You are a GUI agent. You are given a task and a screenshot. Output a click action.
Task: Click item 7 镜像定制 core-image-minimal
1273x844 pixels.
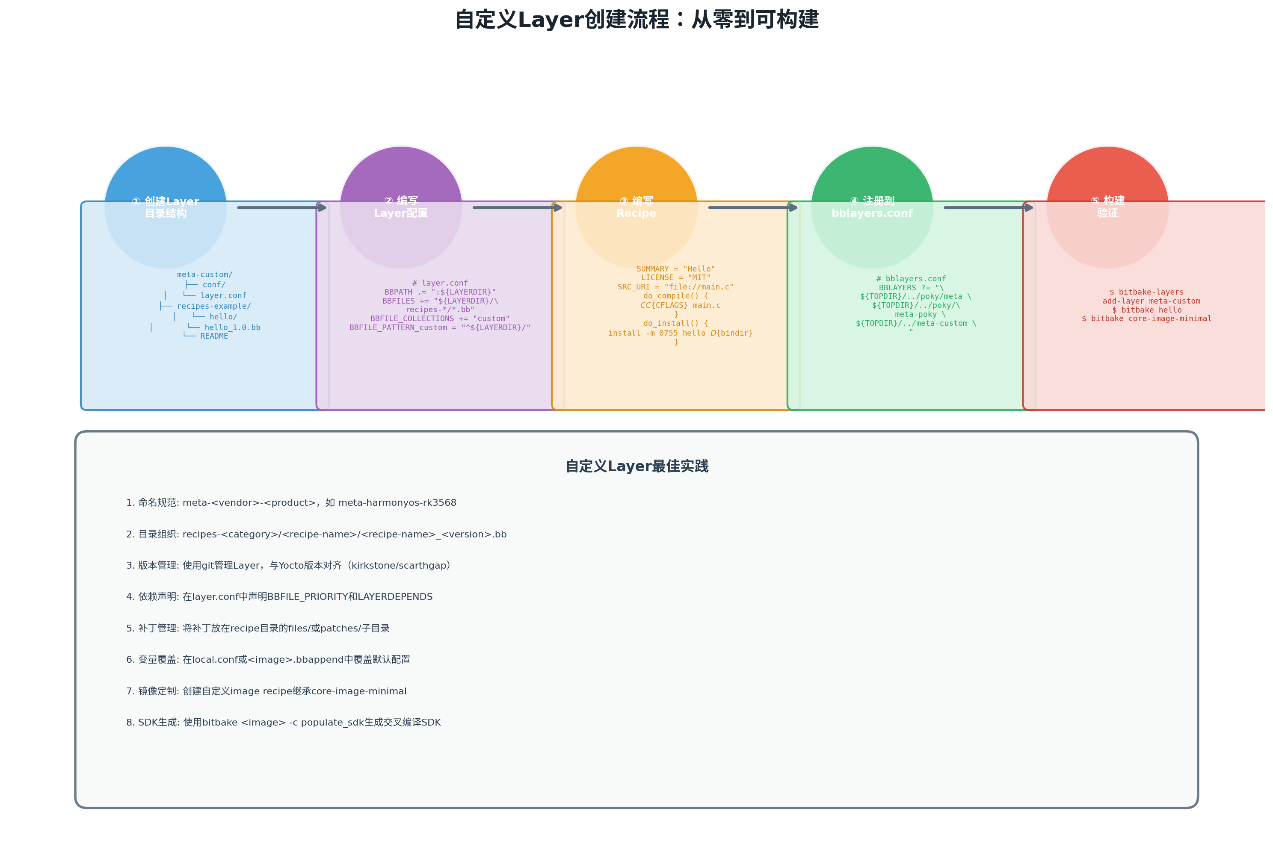(266, 692)
